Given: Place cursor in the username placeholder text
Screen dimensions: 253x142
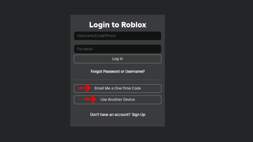Looking at the screenshot, I should tap(96, 36).
